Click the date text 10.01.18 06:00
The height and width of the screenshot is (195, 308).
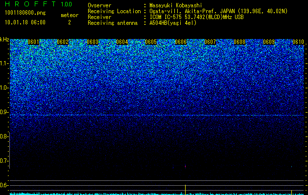pos(25,22)
